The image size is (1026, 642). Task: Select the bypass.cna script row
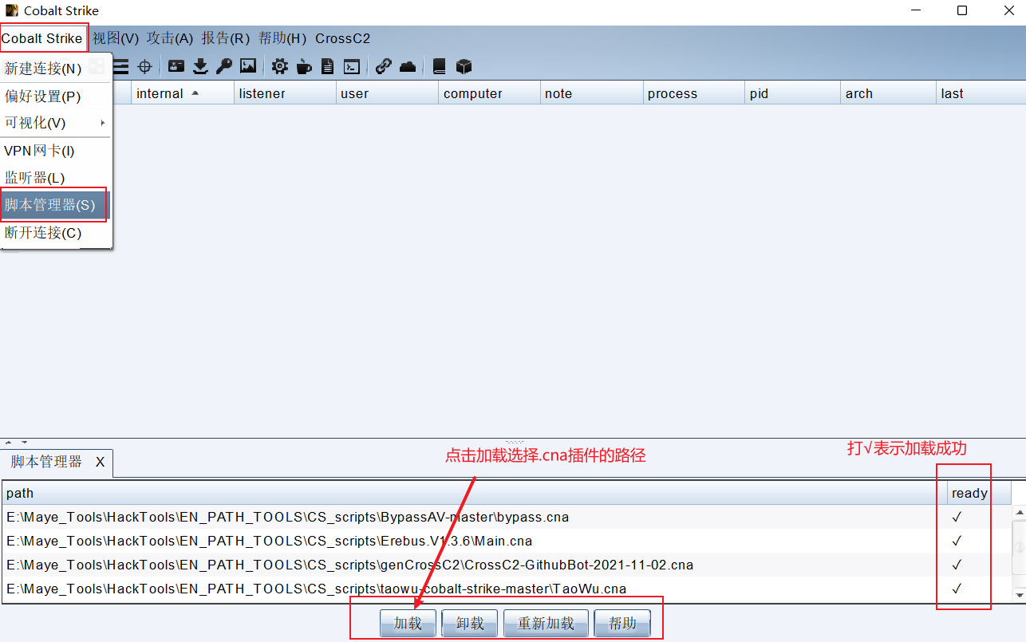pyautogui.click(x=507, y=517)
